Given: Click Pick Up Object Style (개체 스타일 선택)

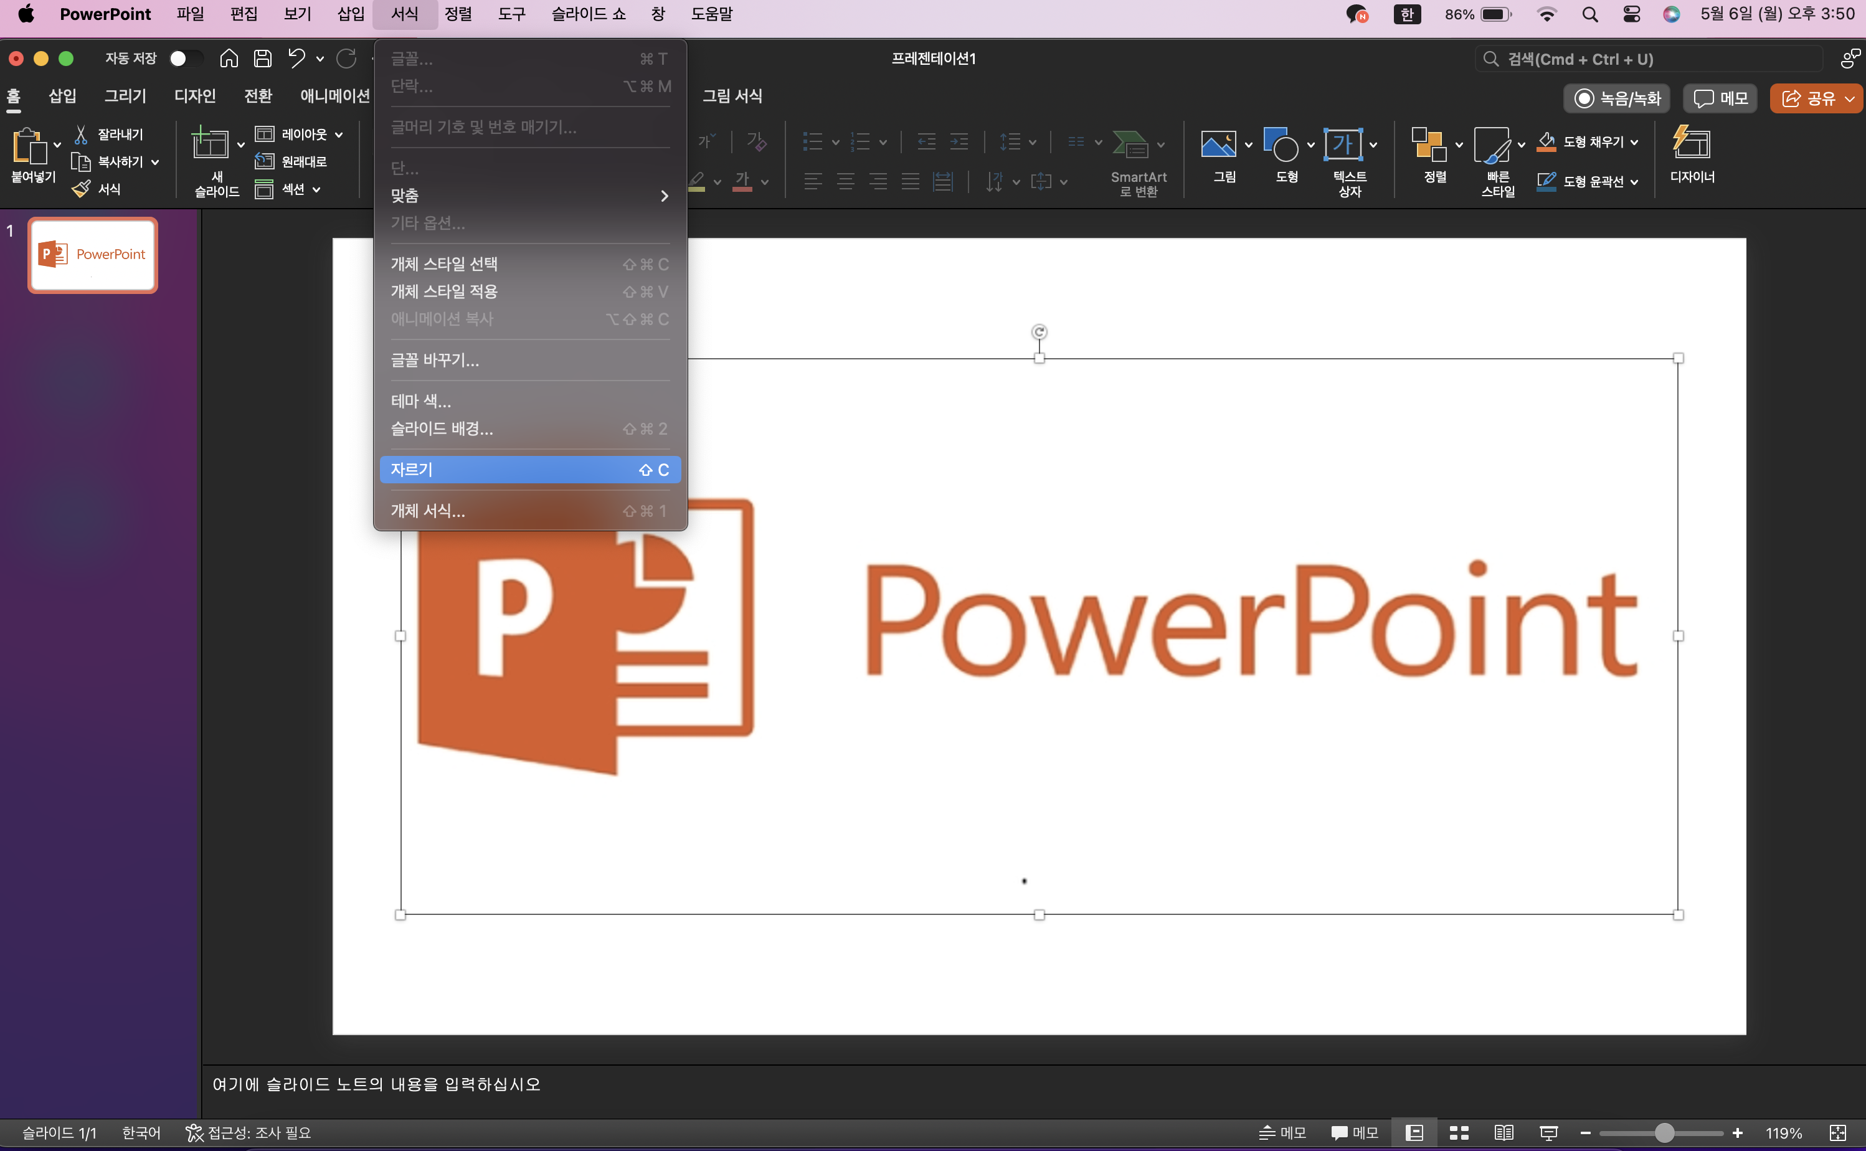Looking at the screenshot, I should 529,264.
